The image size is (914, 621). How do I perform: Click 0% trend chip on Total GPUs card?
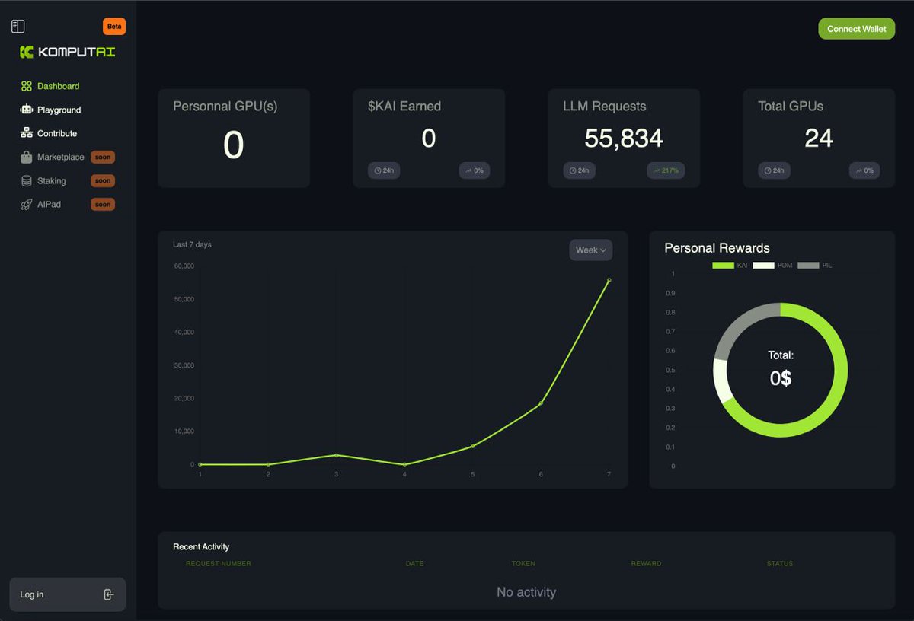tap(864, 170)
